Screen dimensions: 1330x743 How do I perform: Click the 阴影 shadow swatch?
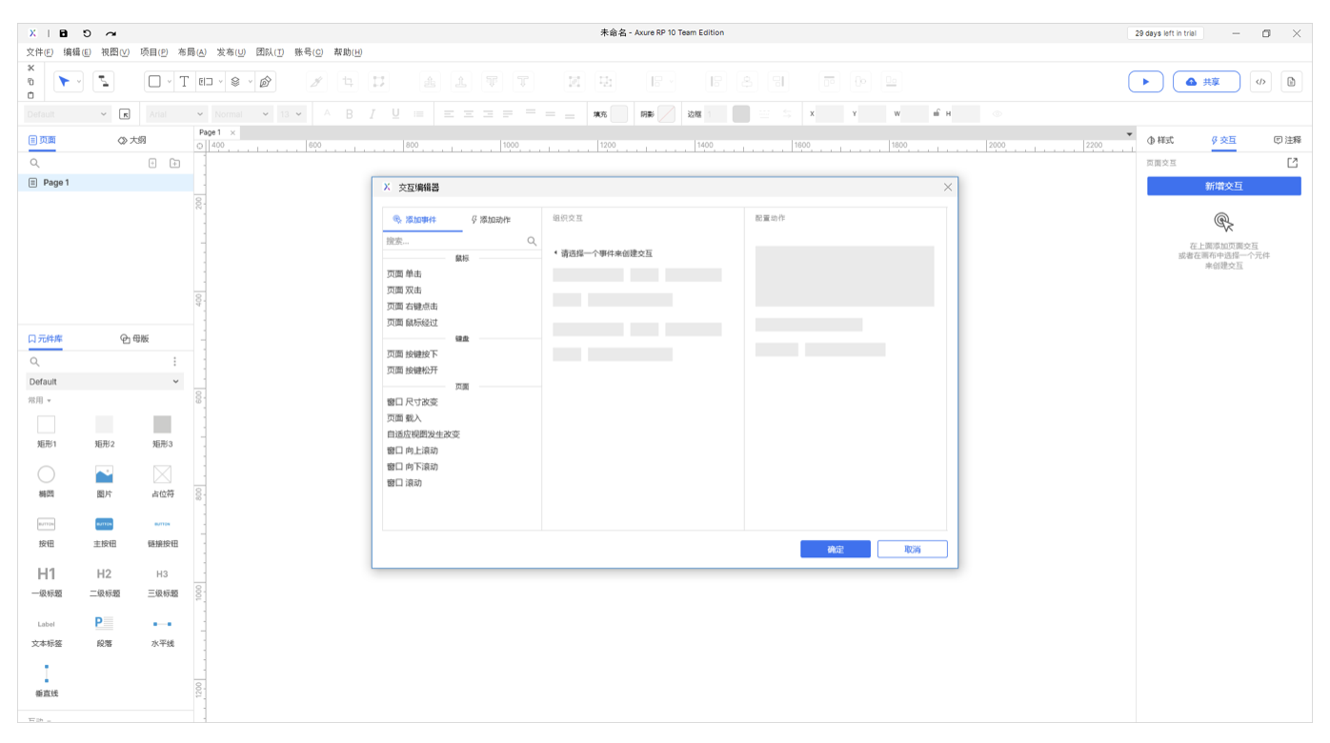(667, 114)
